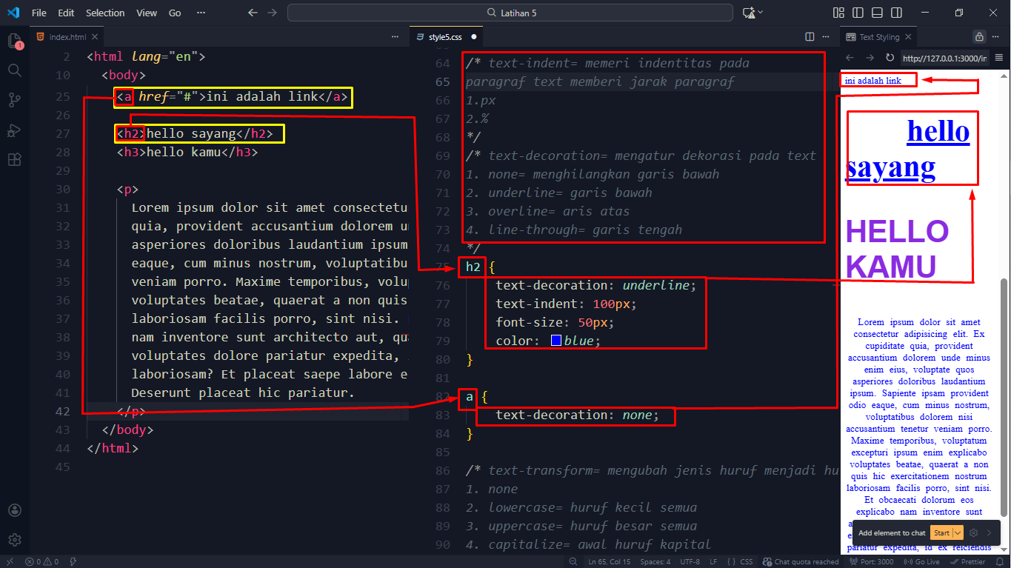Viewport: 1011px width, 568px height.
Task: Expand the dropdown arrow next to Start
Action: tap(958, 532)
